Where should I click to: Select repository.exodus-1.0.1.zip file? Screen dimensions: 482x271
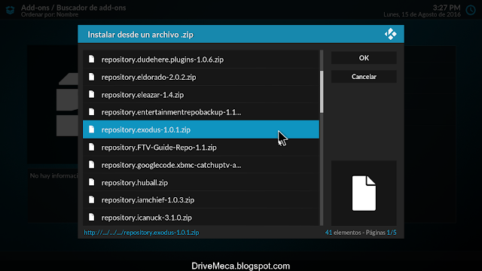201,129
